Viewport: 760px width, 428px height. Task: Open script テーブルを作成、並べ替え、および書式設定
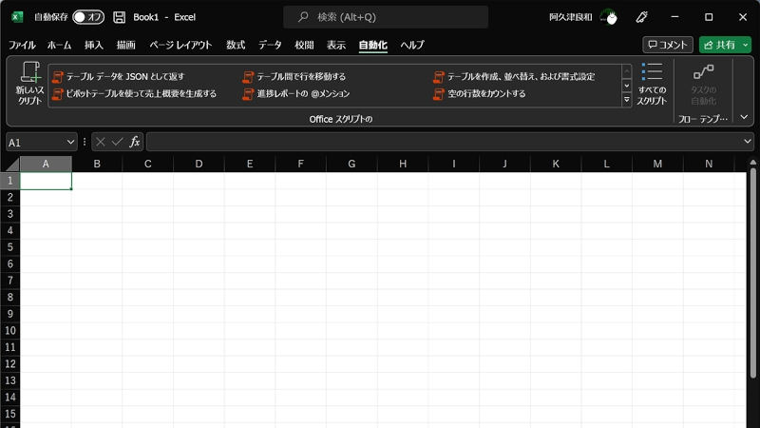pos(514,77)
